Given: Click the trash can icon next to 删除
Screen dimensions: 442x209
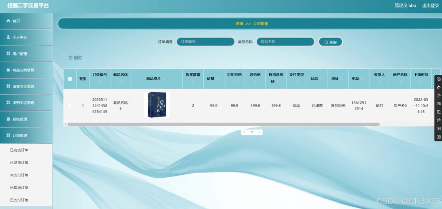Looking at the screenshot, I should point(71,58).
